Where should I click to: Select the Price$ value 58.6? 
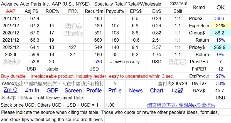pyautogui.click(x=220, y=18)
